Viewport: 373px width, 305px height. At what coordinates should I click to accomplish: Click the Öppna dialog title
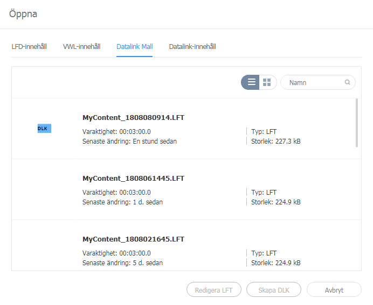pos(23,14)
